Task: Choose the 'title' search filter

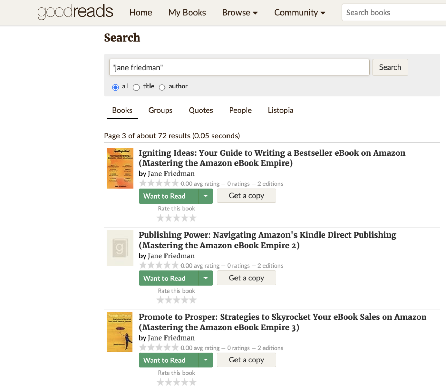Action: [x=136, y=87]
